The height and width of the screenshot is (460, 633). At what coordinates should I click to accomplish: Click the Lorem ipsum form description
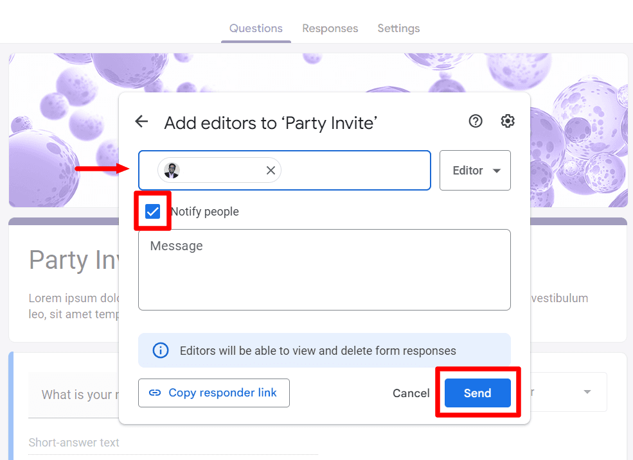pos(74,306)
